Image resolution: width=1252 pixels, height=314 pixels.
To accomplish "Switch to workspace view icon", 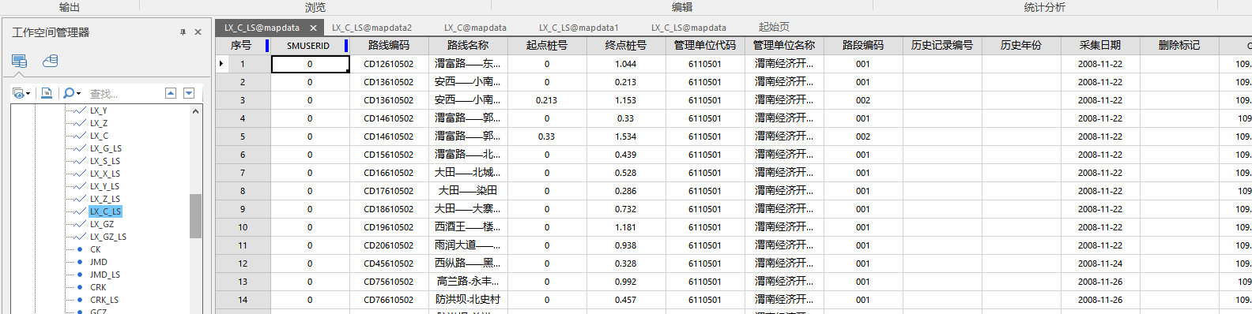I will click(20, 61).
